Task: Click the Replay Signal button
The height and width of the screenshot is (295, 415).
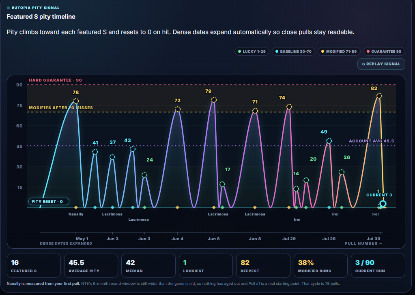Action: click(381, 64)
